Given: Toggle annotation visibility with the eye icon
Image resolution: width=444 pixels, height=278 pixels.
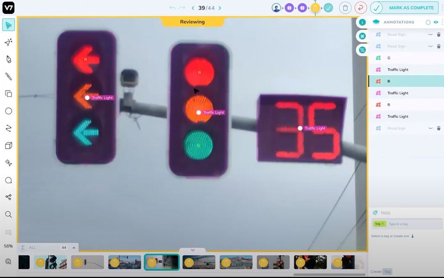Looking at the screenshot, I should click(435, 22).
